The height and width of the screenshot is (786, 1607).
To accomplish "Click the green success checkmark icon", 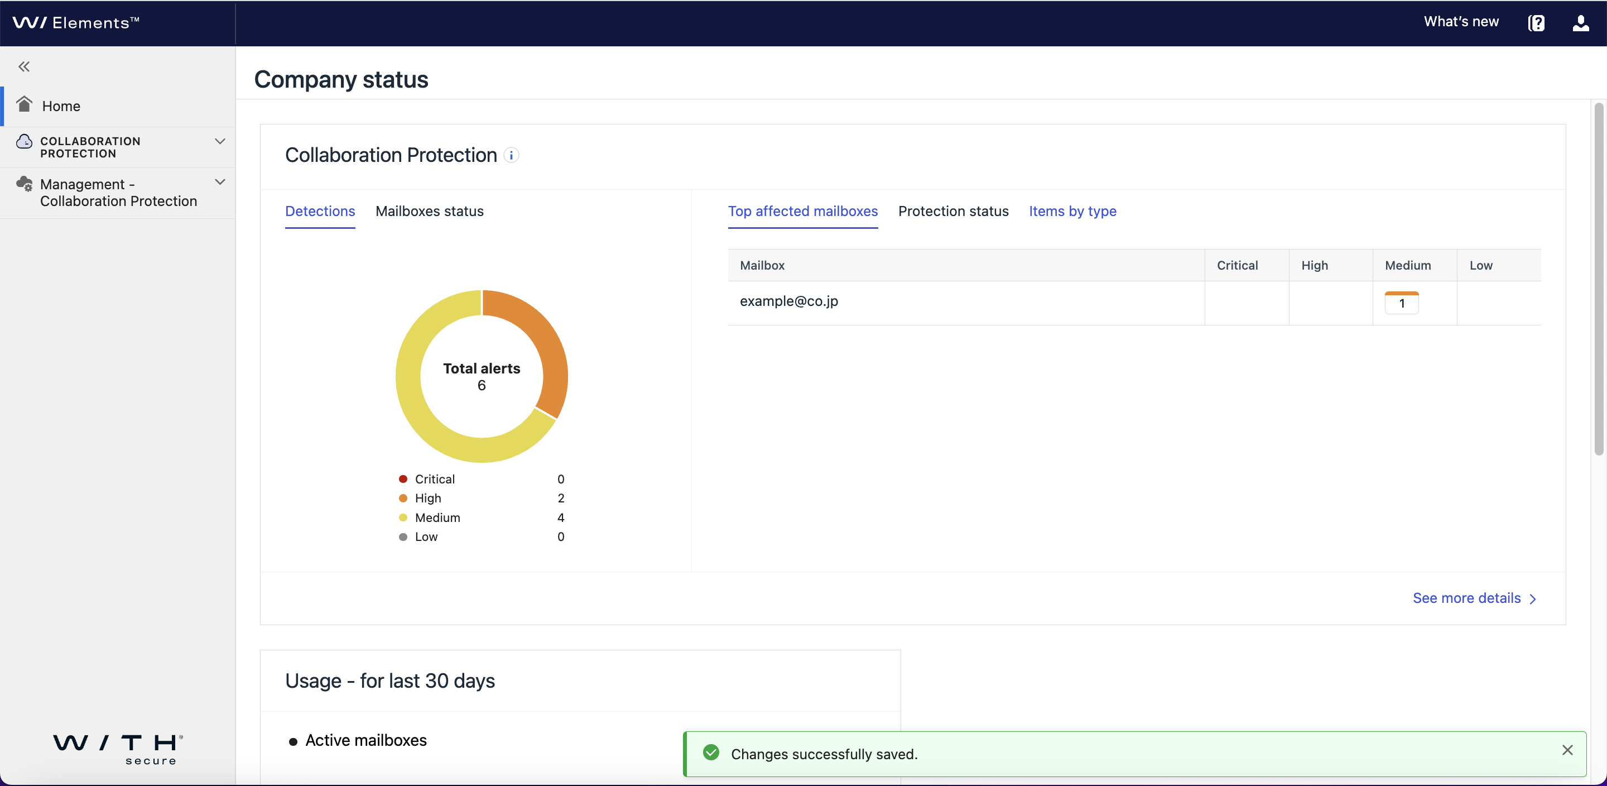I will click(x=710, y=753).
